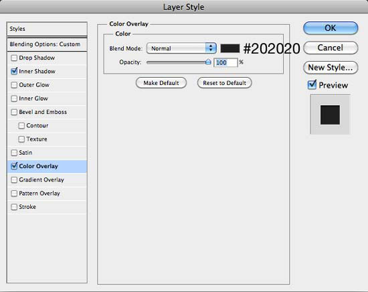This screenshot has height=292, width=368.
Task: Enable the Outer Glow checkbox
Action: coord(14,85)
